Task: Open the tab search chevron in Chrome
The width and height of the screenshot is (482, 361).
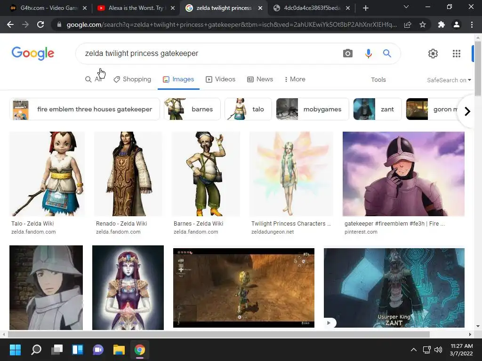Action: coord(406,7)
